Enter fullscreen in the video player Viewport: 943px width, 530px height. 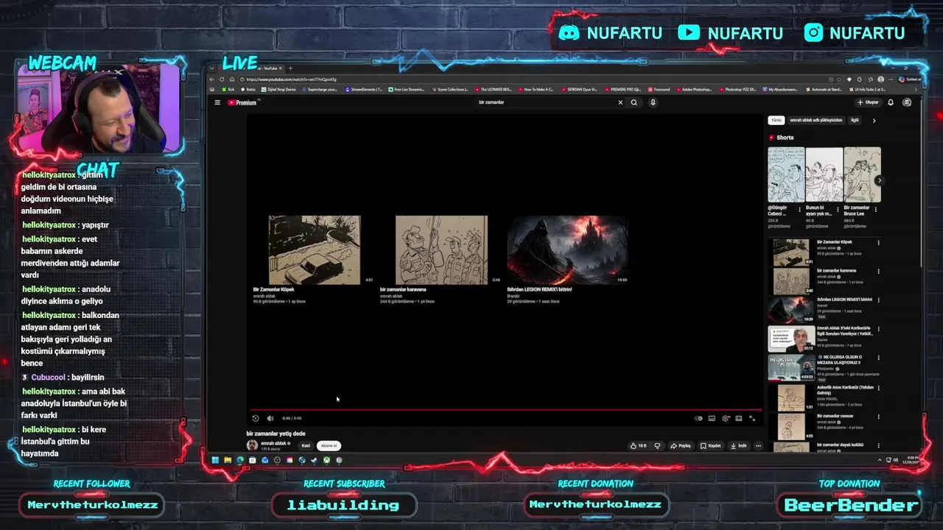(752, 418)
